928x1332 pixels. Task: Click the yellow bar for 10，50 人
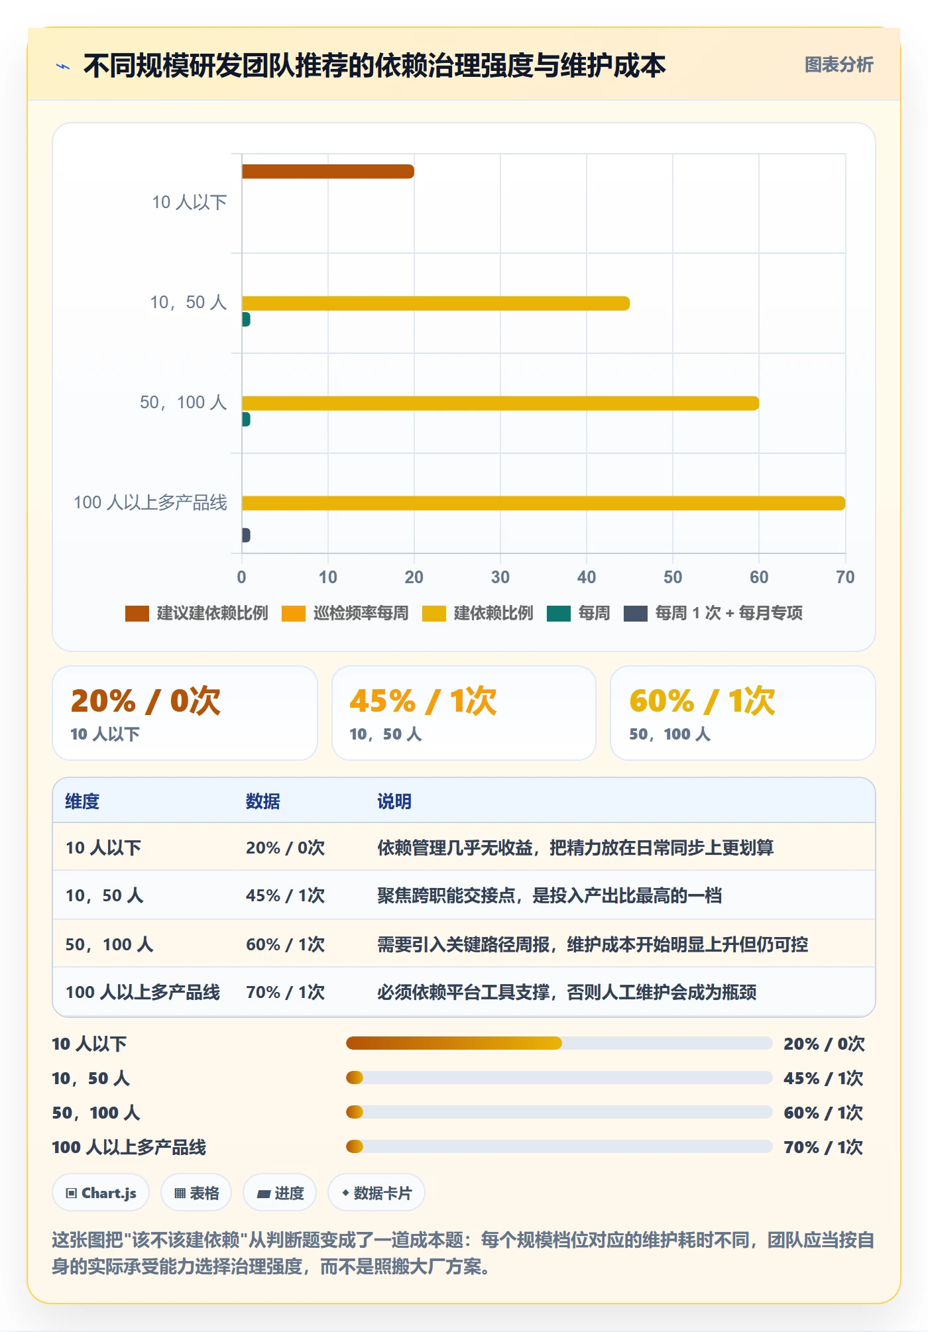(435, 304)
